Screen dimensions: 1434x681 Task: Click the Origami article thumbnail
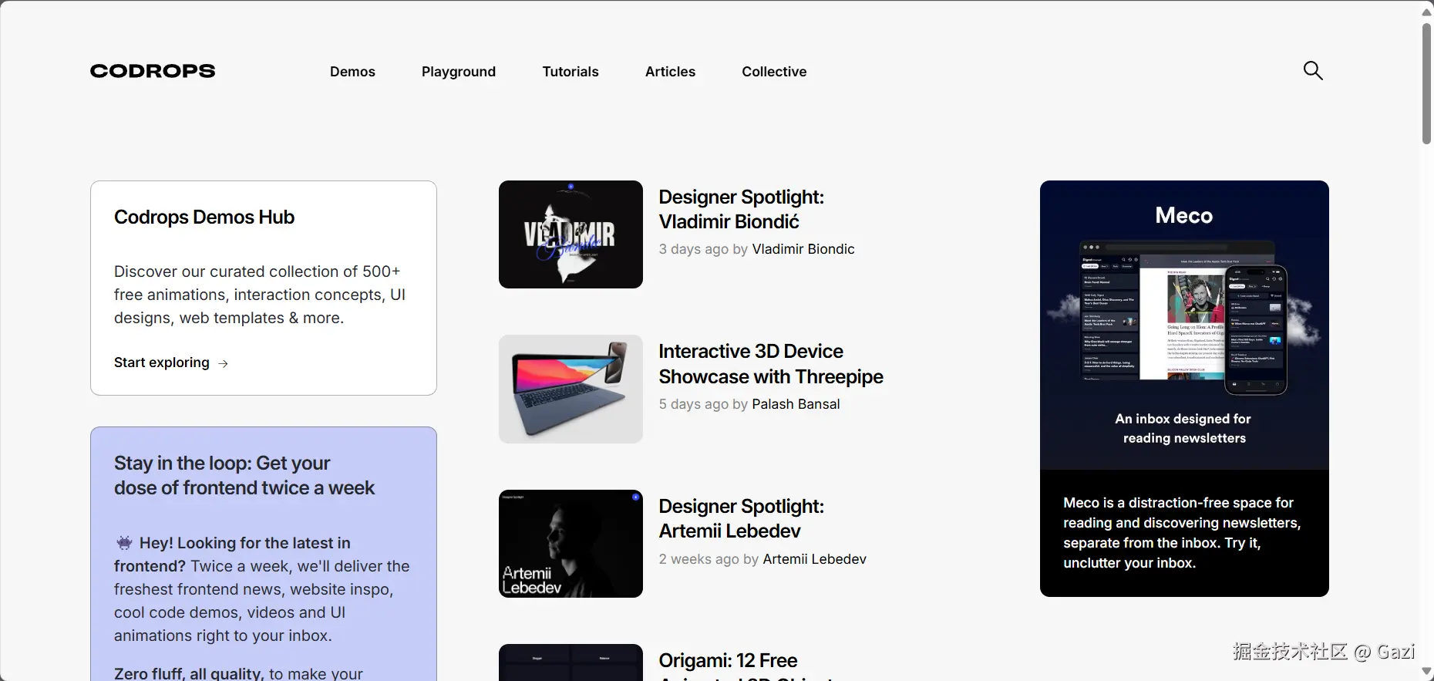pos(571,662)
